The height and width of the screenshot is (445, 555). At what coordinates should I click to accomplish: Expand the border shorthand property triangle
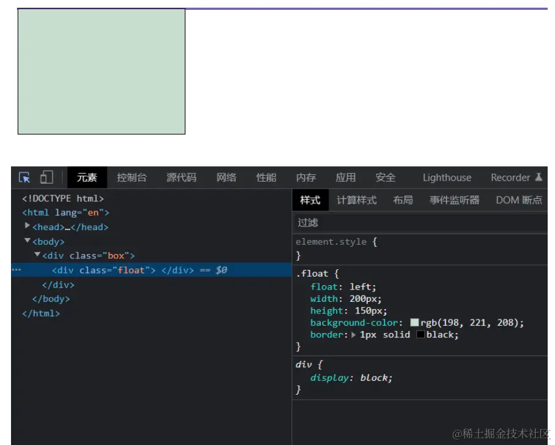coord(353,334)
